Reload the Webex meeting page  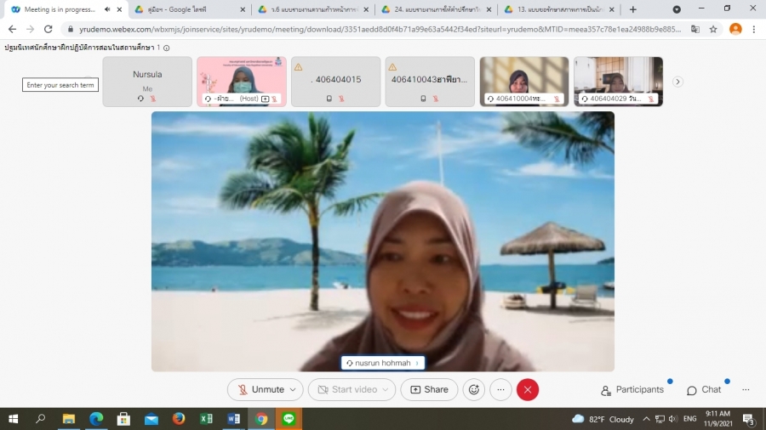click(48, 28)
